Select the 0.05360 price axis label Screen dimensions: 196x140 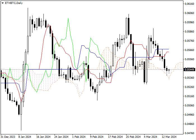[x=190, y=78]
